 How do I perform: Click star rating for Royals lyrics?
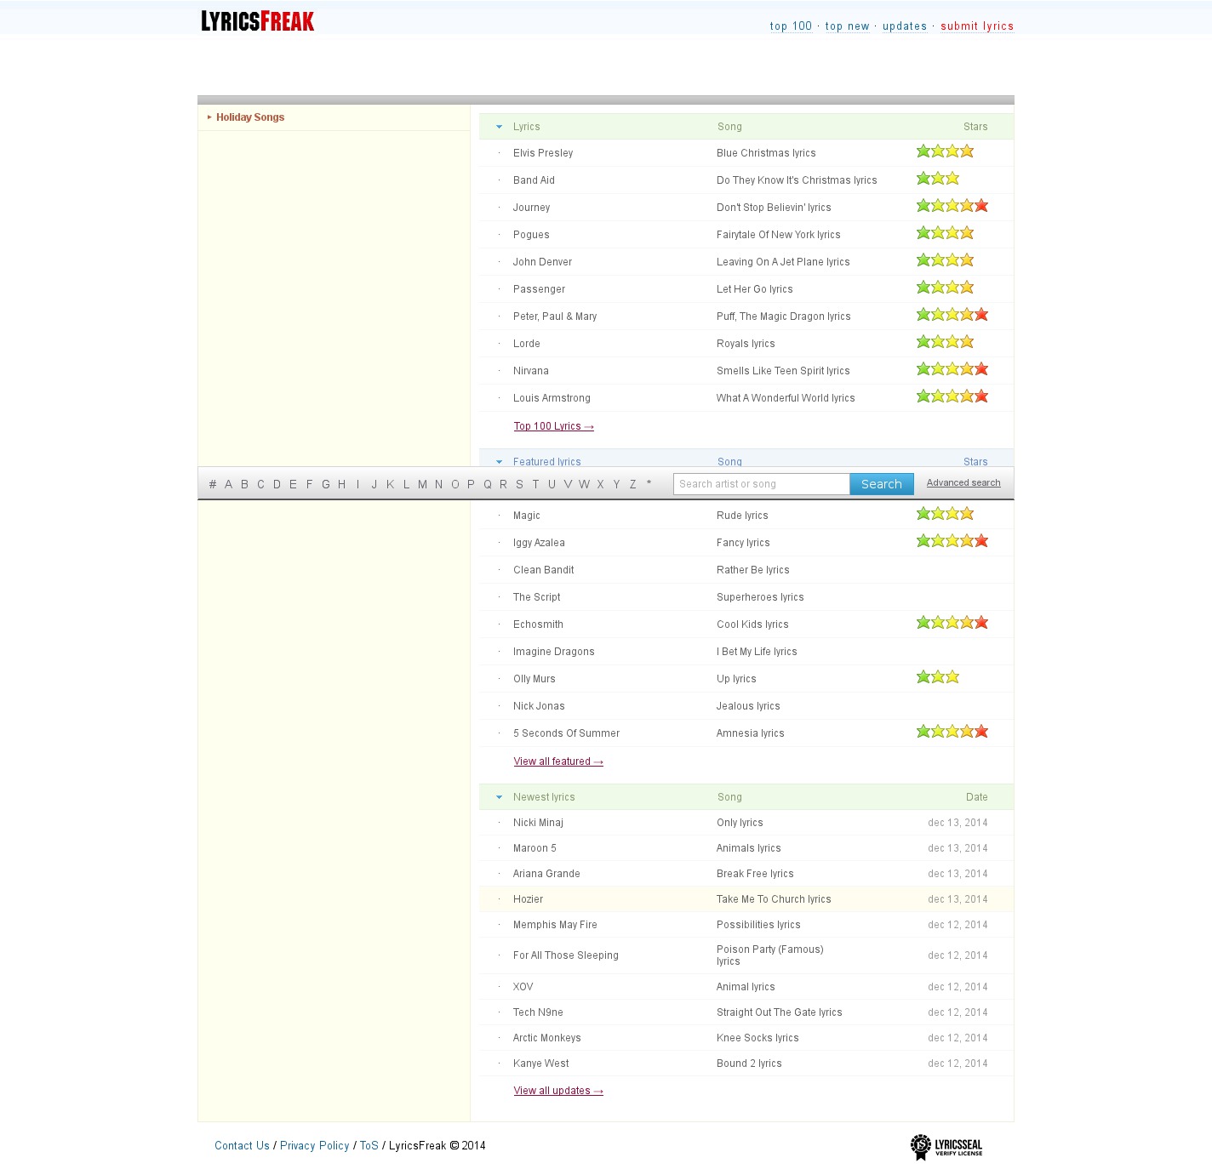click(945, 342)
